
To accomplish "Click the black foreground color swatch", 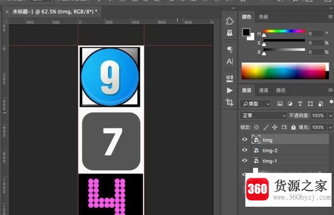I will pyautogui.click(x=246, y=32).
